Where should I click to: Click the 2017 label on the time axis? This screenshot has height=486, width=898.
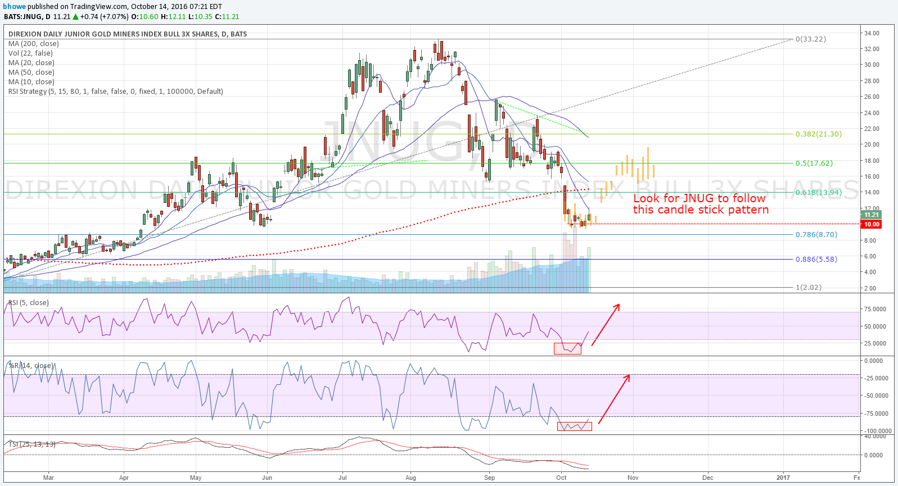[x=783, y=478]
